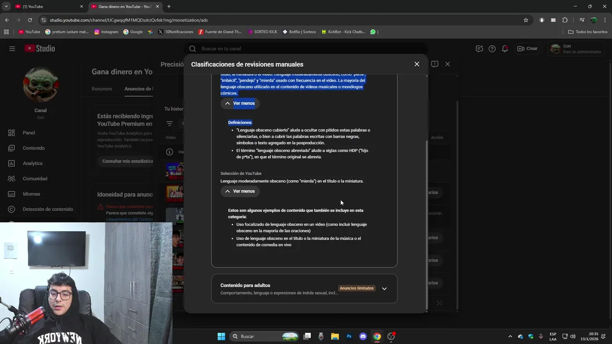
Task: Go back in browser history
Action: (7, 20)
